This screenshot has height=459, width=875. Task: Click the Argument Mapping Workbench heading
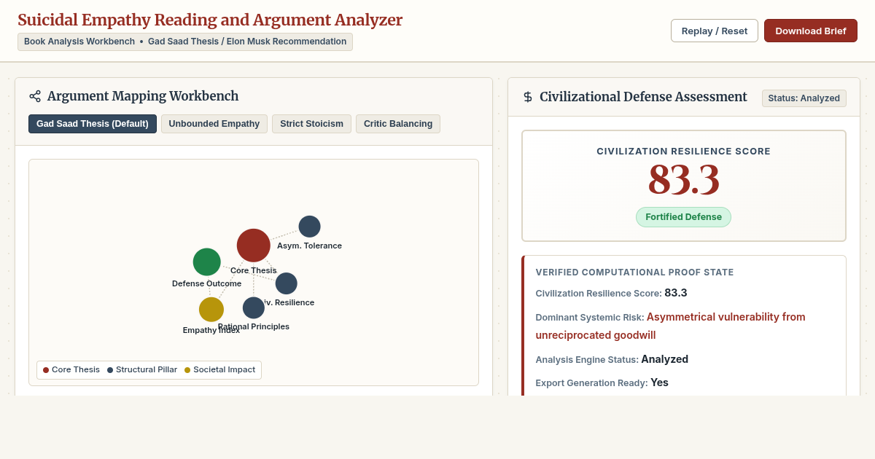coord(143,96)
